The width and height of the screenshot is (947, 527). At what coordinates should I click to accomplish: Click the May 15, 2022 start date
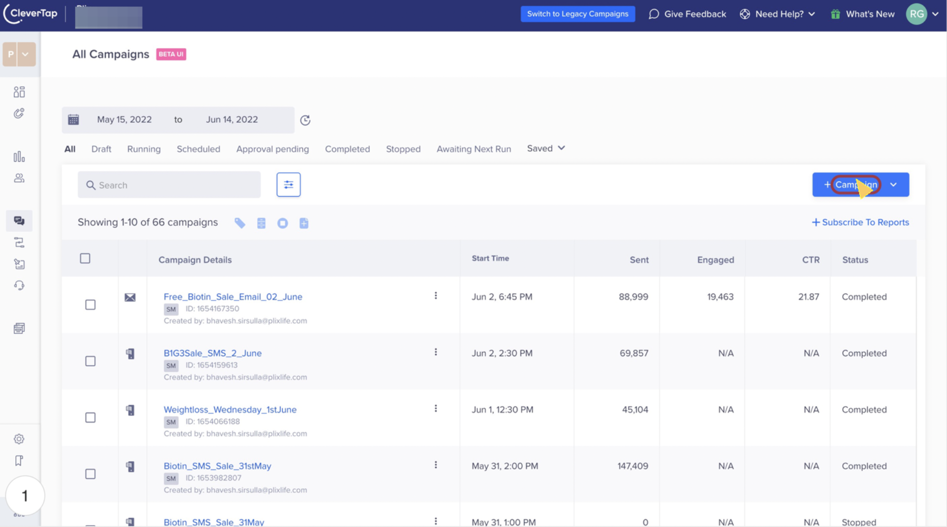tap(124, 119)
